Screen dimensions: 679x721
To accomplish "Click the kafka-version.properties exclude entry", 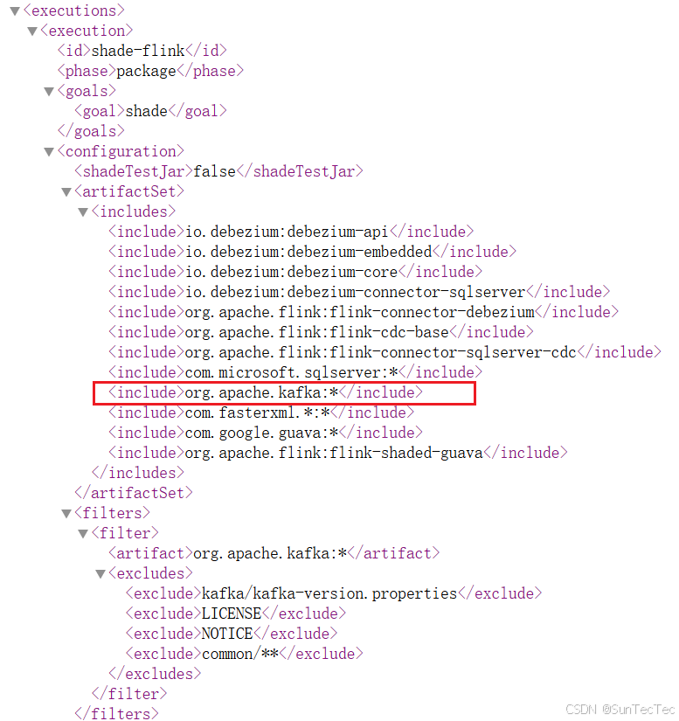I will click(334, 593).
